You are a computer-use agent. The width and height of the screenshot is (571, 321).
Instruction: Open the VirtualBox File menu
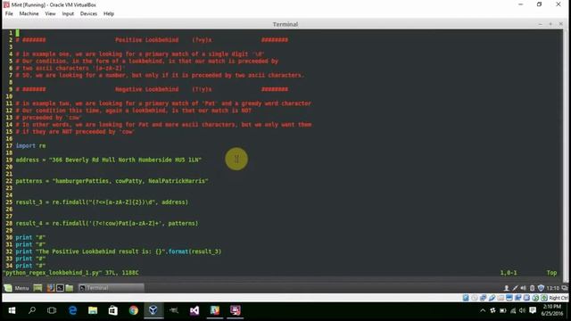pos(9,13)
